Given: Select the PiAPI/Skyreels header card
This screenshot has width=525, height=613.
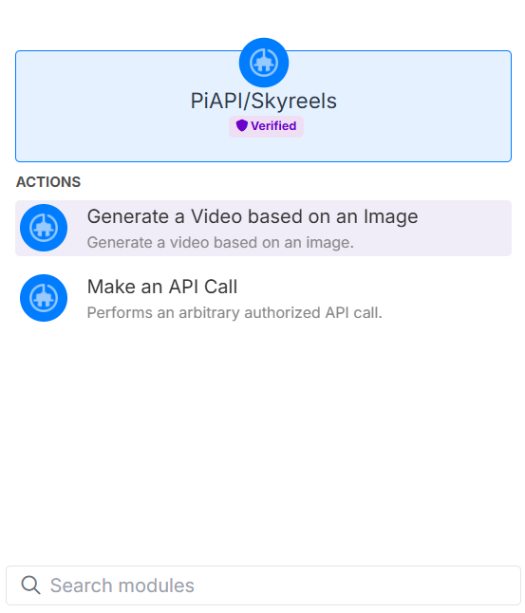Looking at the screenshot, I should click(x=263, y=106).
